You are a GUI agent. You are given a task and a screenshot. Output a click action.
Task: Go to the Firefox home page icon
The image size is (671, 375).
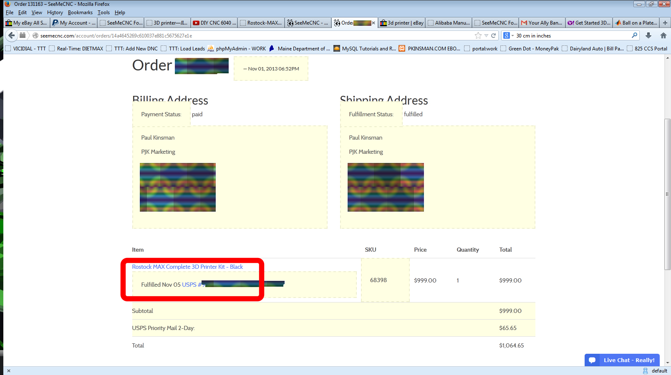(x=663, y=35)
